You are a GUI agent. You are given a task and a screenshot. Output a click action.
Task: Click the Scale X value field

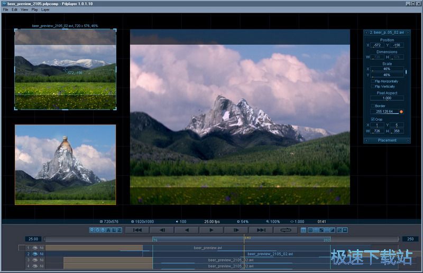387,69
